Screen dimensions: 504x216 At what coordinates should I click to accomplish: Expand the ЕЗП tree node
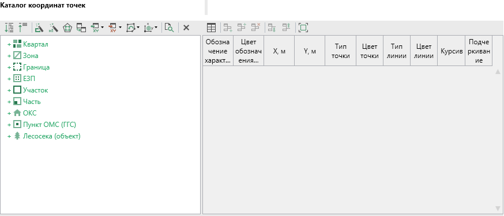[9, 79]
